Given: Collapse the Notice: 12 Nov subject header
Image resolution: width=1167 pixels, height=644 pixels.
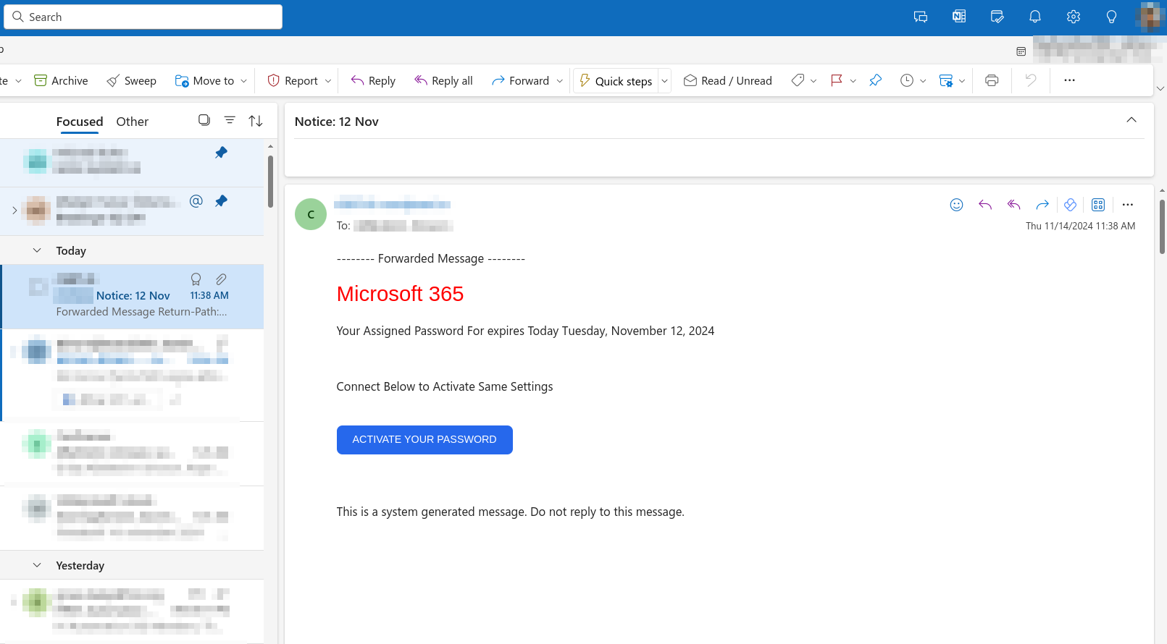Looking at the screenshot, I should coord(1132,120).
